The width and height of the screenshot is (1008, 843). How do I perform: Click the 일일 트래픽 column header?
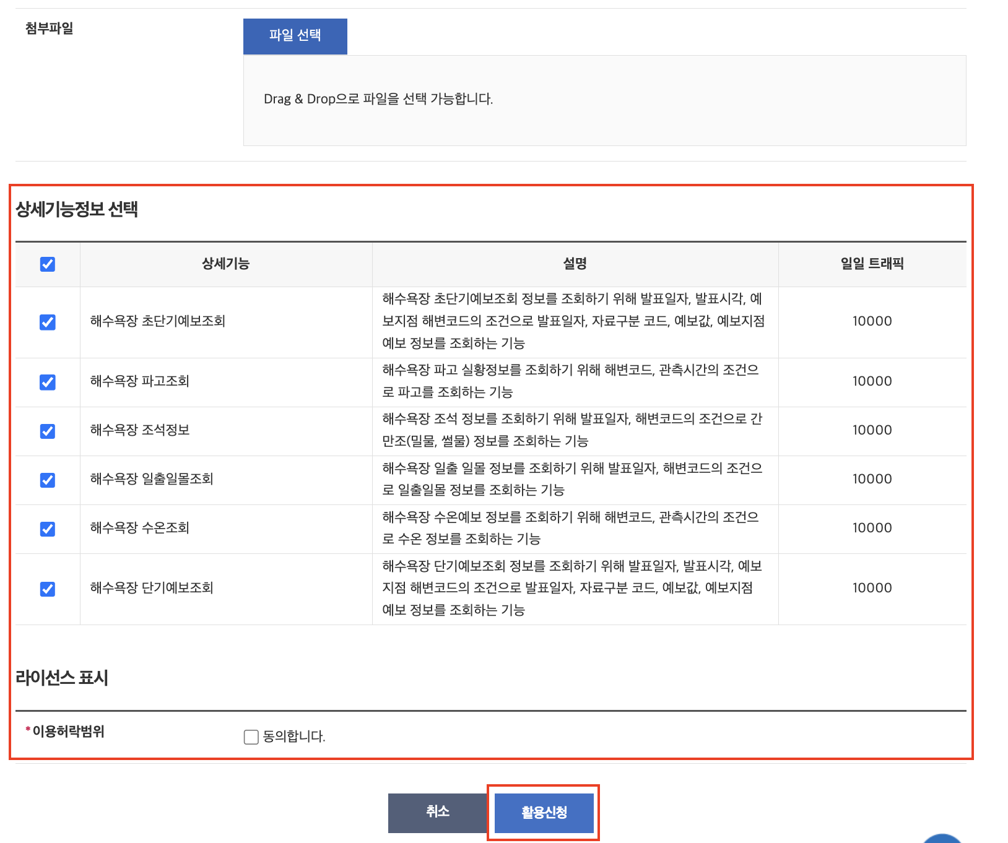pyautogui.click(x=872, y=264)
